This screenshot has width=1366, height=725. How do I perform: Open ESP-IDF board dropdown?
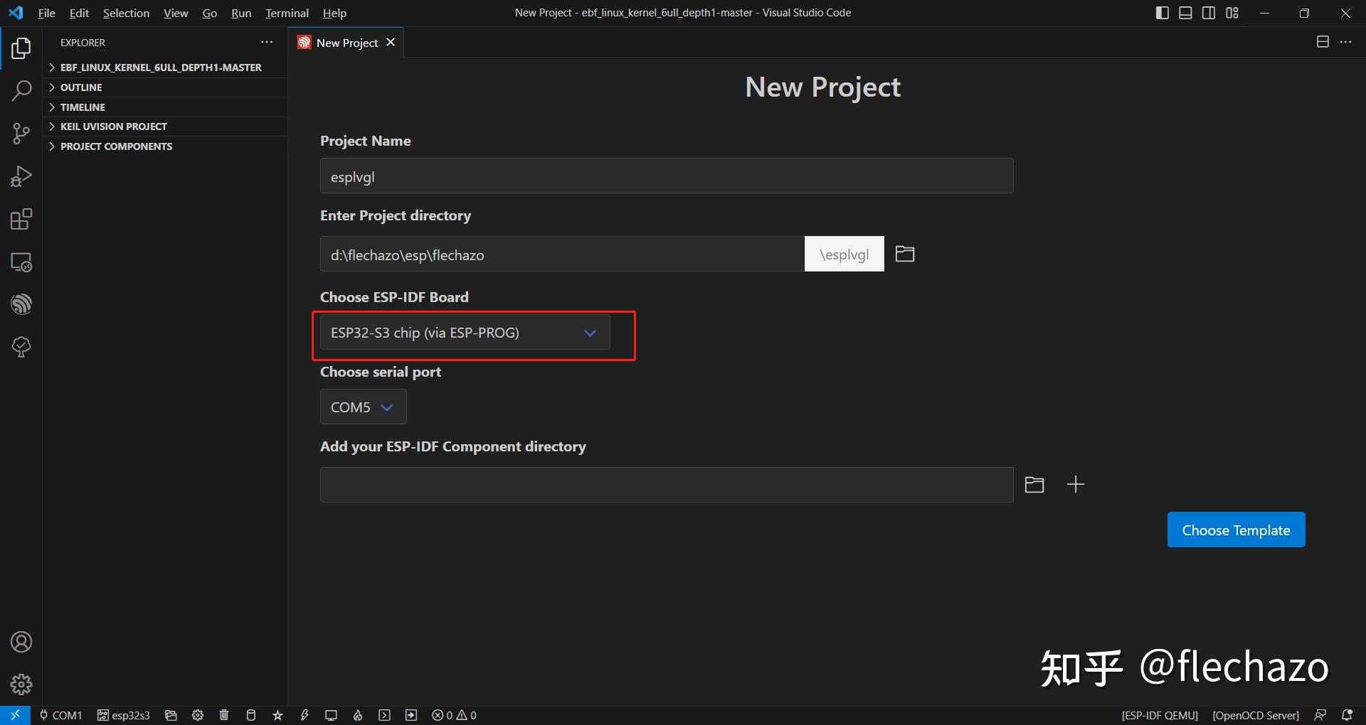[465, 333]
